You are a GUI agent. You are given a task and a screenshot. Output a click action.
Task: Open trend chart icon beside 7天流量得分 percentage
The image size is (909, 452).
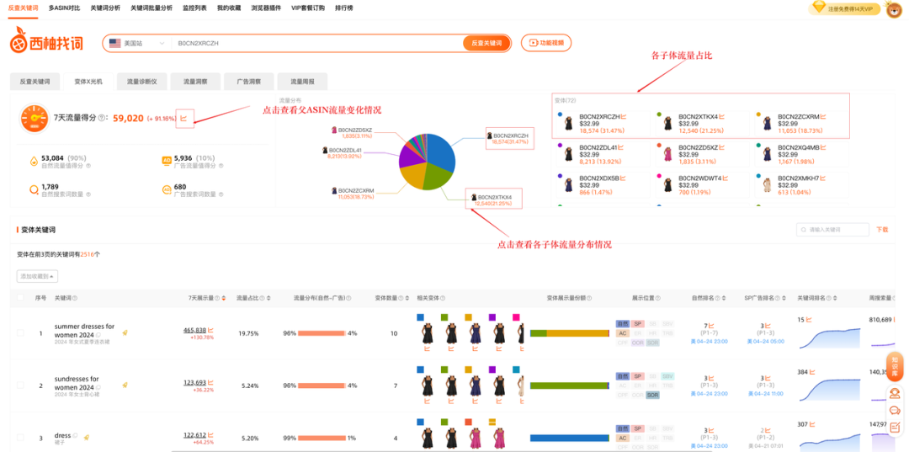183,118
